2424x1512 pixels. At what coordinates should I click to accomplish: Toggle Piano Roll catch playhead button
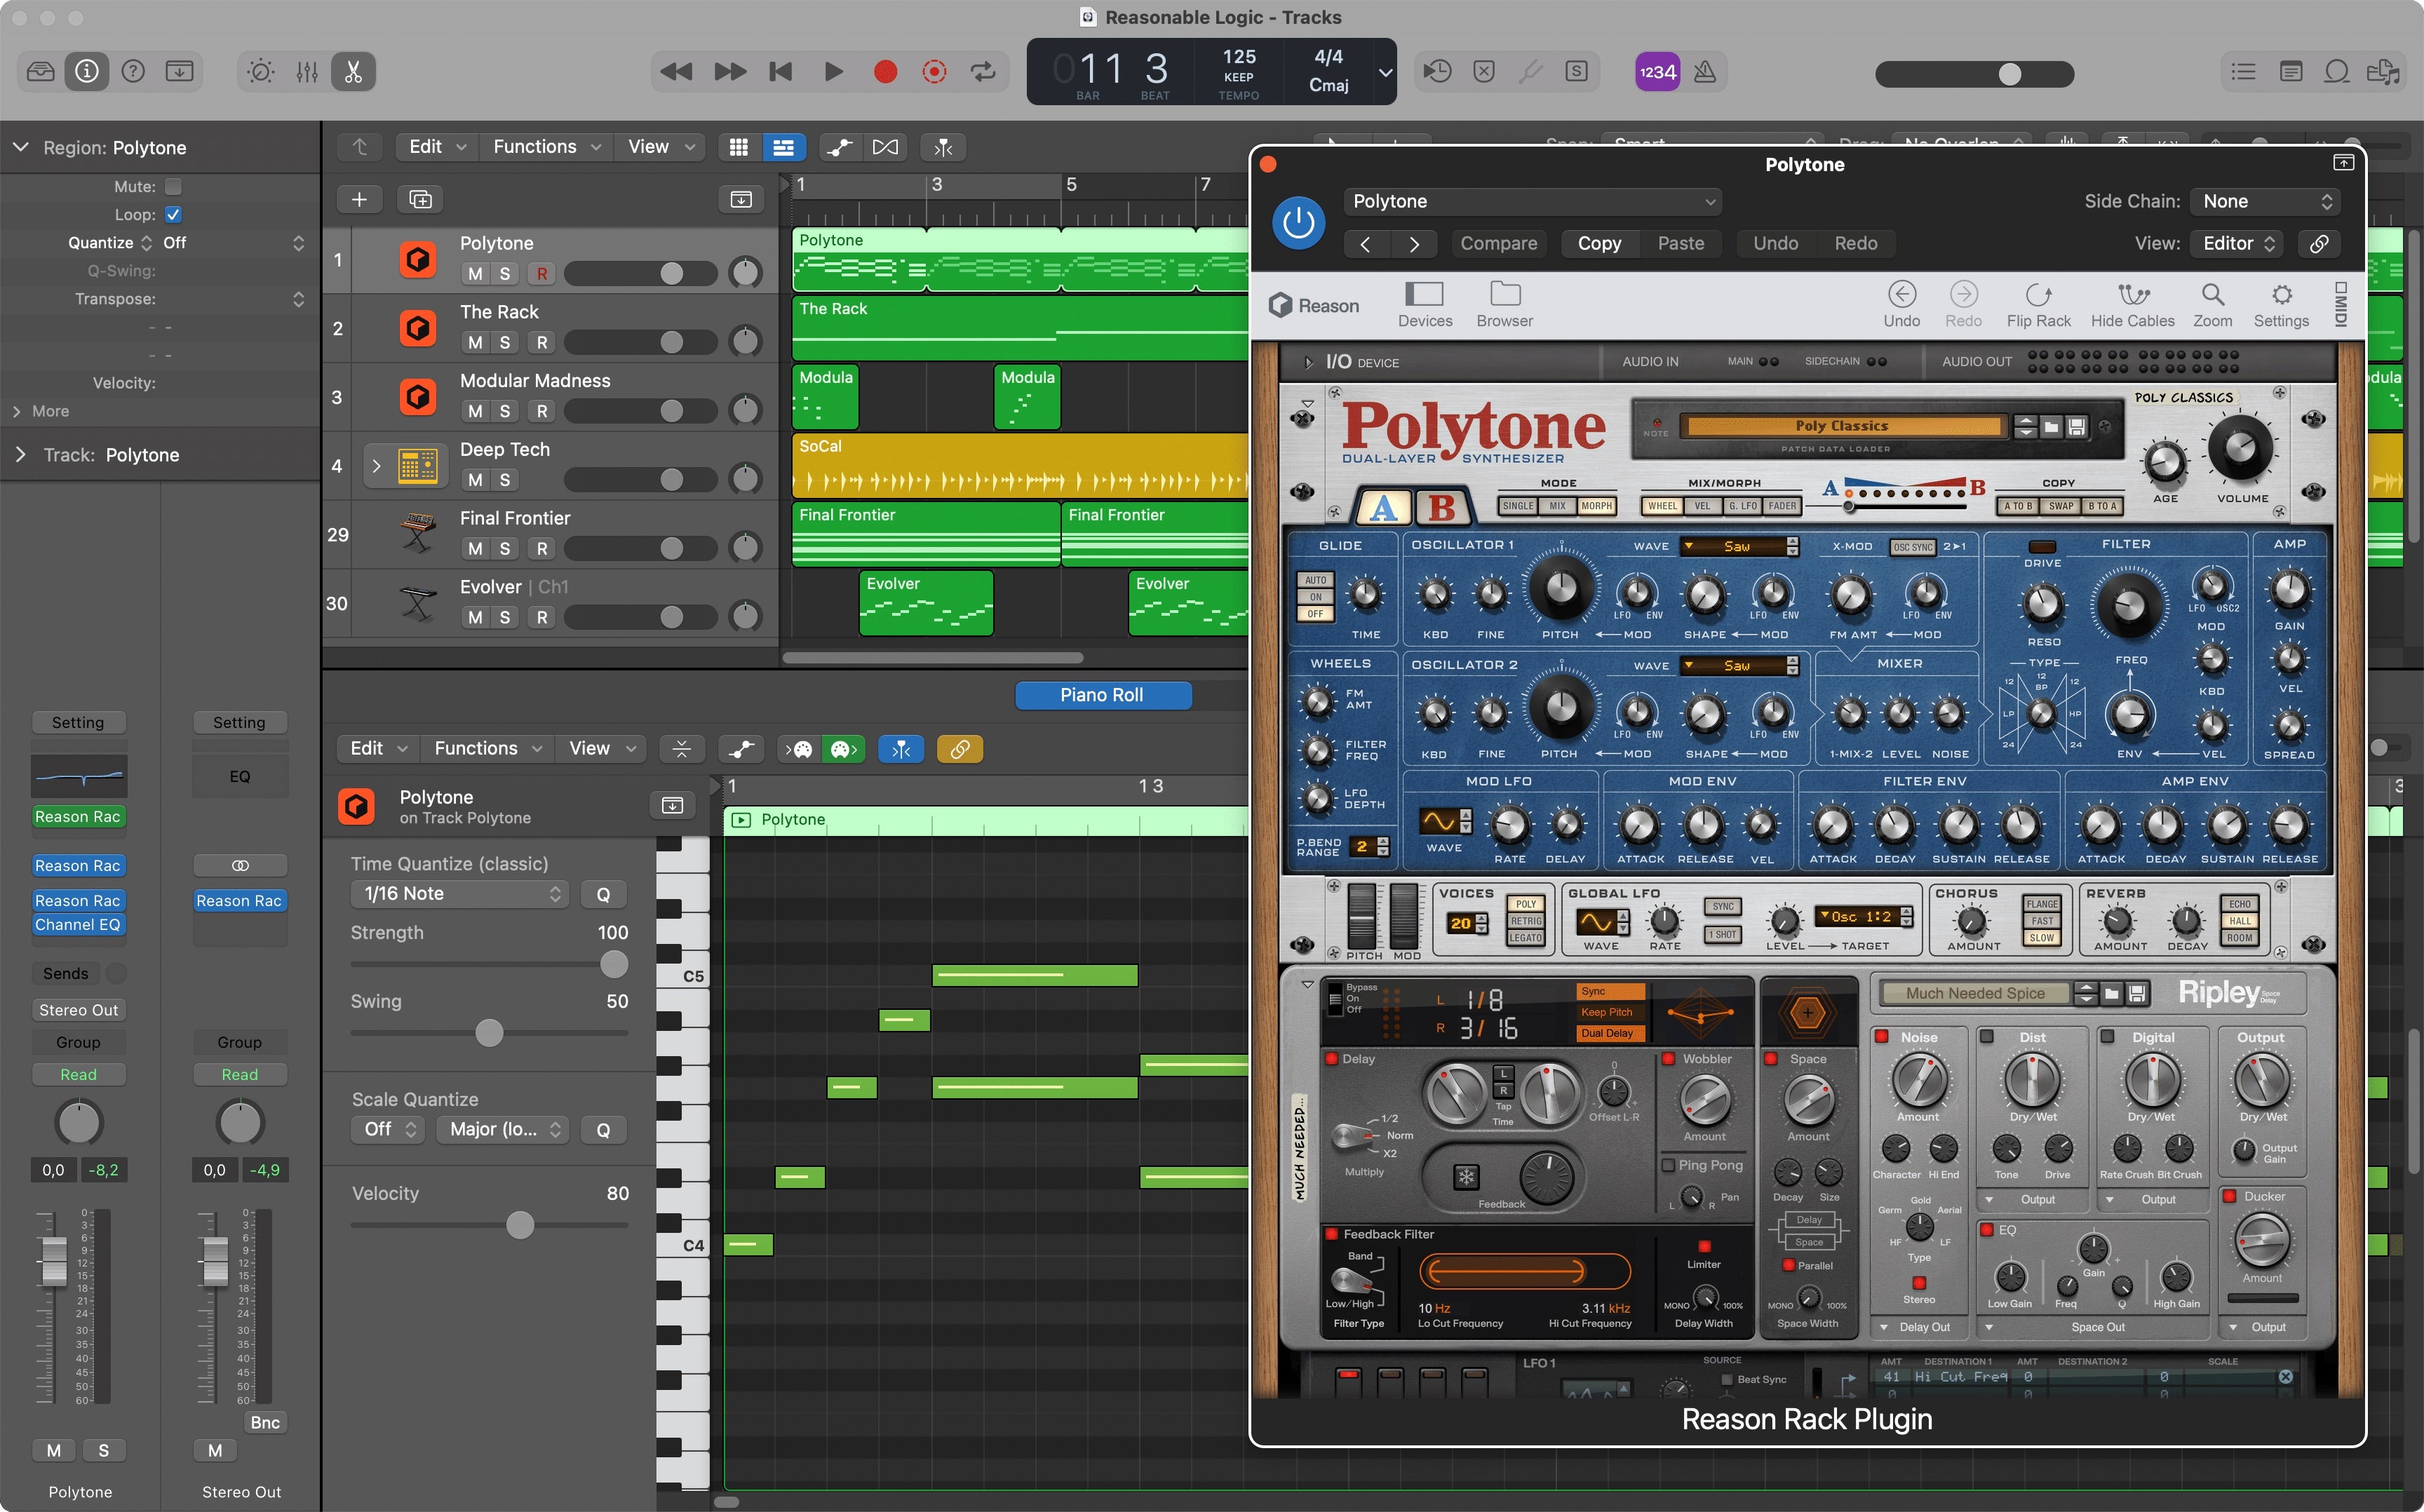[900, 749]
